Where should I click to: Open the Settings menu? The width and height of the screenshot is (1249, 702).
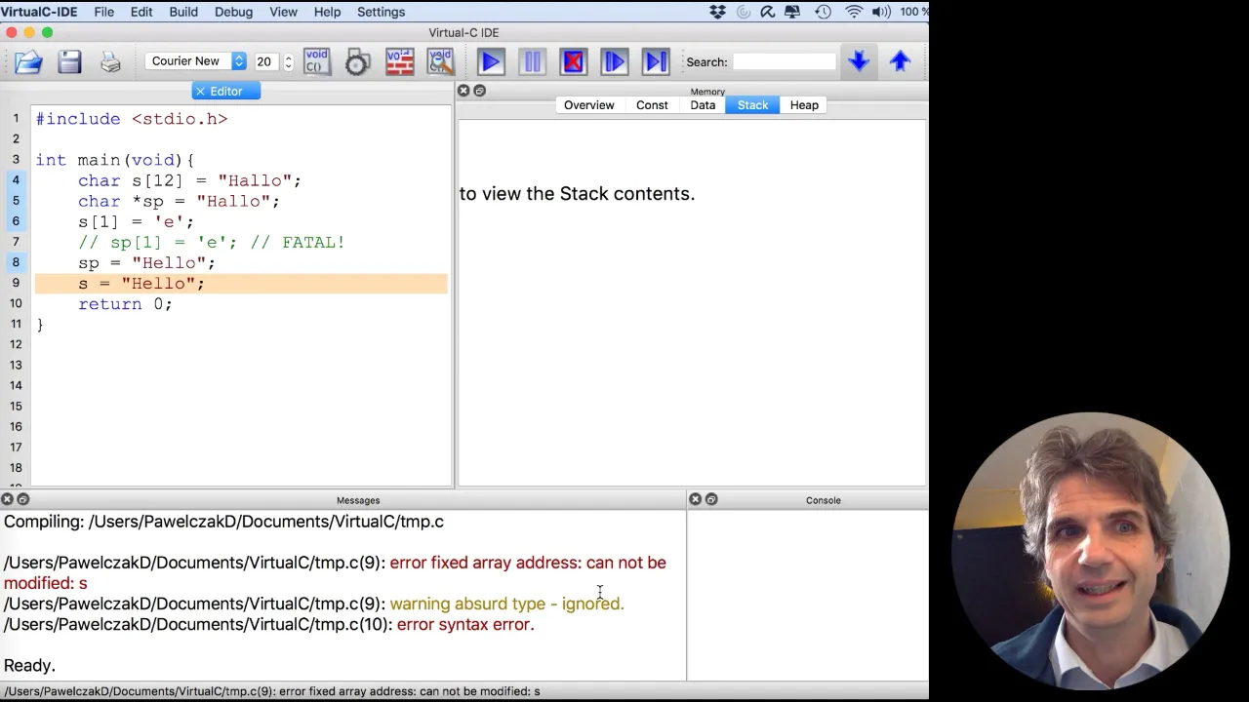pos(381,12)
